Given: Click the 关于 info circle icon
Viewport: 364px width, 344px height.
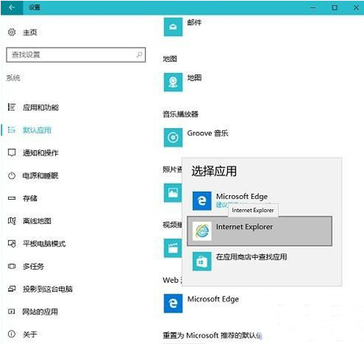Looking at the screenshot, I should (12, 334).
